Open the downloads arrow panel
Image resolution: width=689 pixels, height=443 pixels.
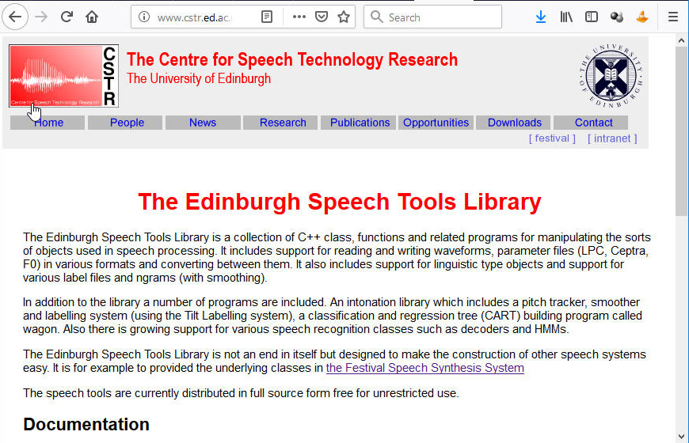pyautogui.click(x=541, y=17)
